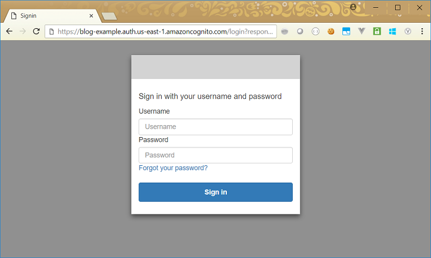Follow the Forgot your password link

(173, 168)
